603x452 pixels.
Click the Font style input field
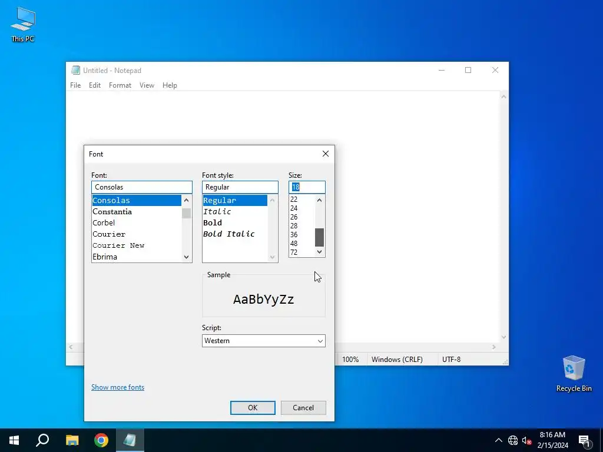pyautogui.click(x=240, y=187)
